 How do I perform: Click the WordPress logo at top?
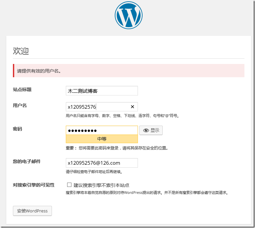pos(128,15)
